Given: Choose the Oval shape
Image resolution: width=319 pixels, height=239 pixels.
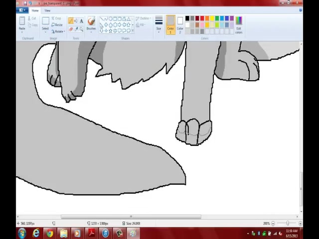Looking at the screenshot, I should [110, 19].
